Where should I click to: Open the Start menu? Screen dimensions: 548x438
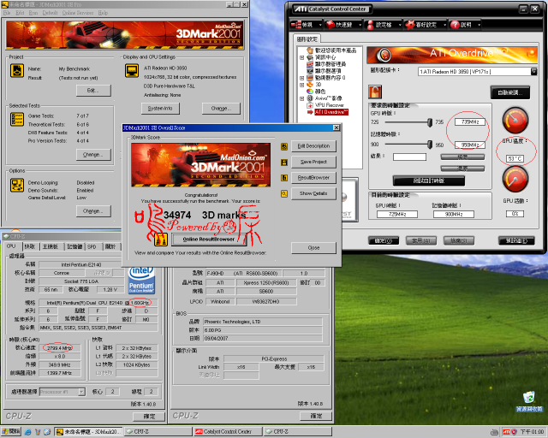click(x=11, y=432)
